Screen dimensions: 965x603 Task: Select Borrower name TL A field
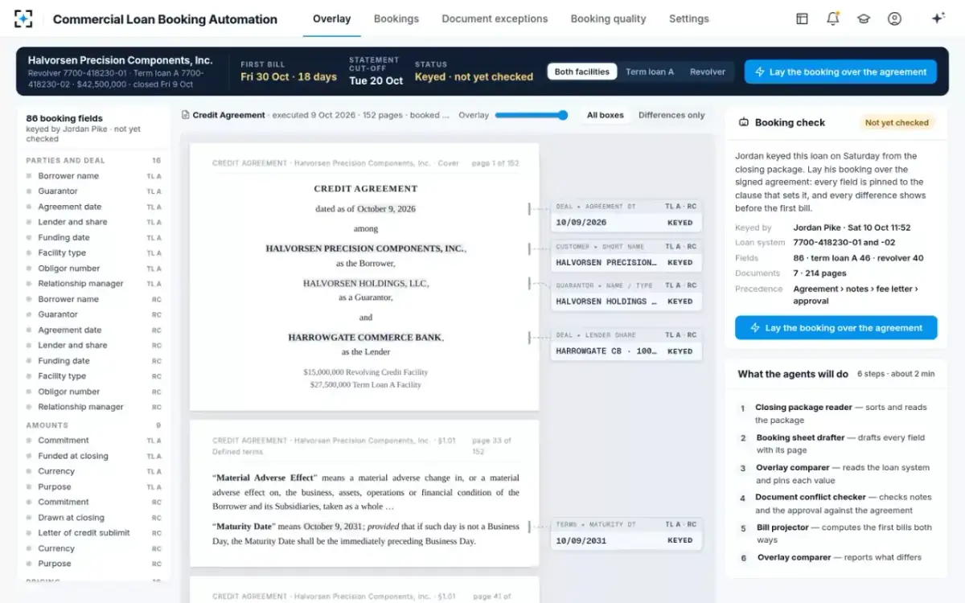94,176
